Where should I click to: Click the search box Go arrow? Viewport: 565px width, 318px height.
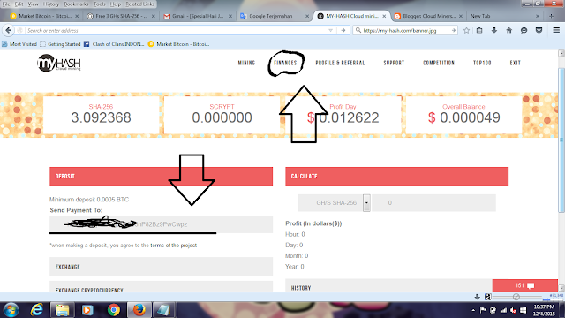[x=453, y=31]
